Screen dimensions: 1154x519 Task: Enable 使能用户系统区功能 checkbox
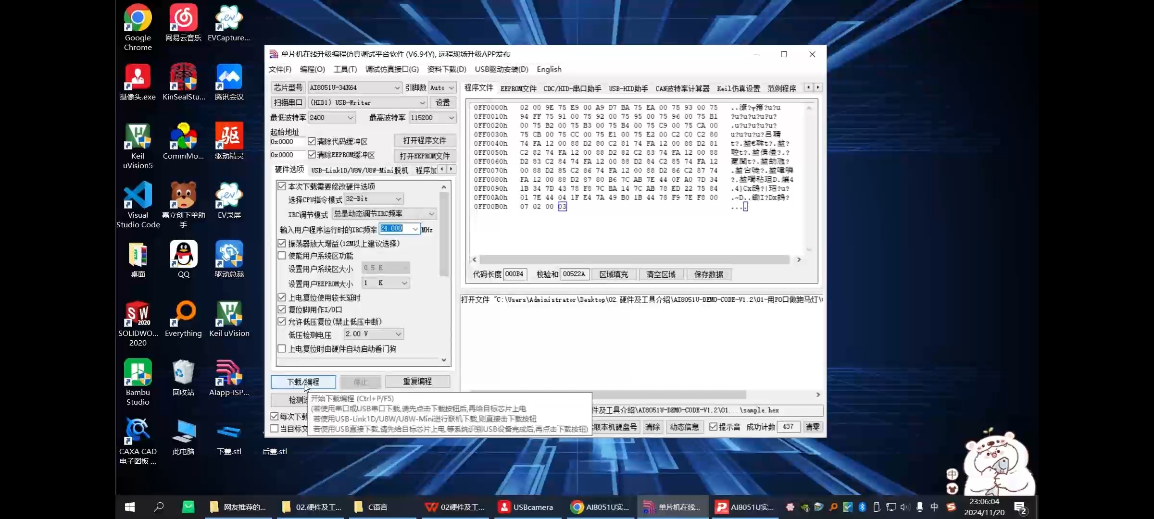[282, 256]
